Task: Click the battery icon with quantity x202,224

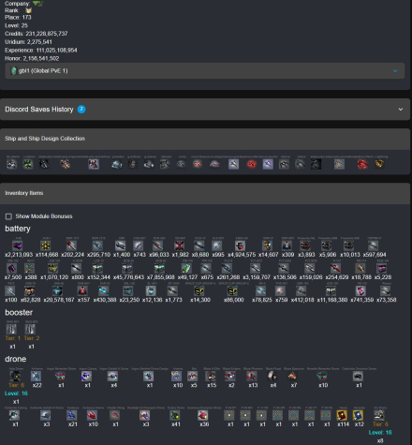Action: [71, 245]
